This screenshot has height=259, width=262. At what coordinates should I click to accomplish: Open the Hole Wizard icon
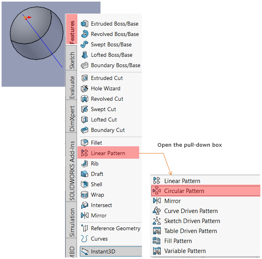[85, 88]
